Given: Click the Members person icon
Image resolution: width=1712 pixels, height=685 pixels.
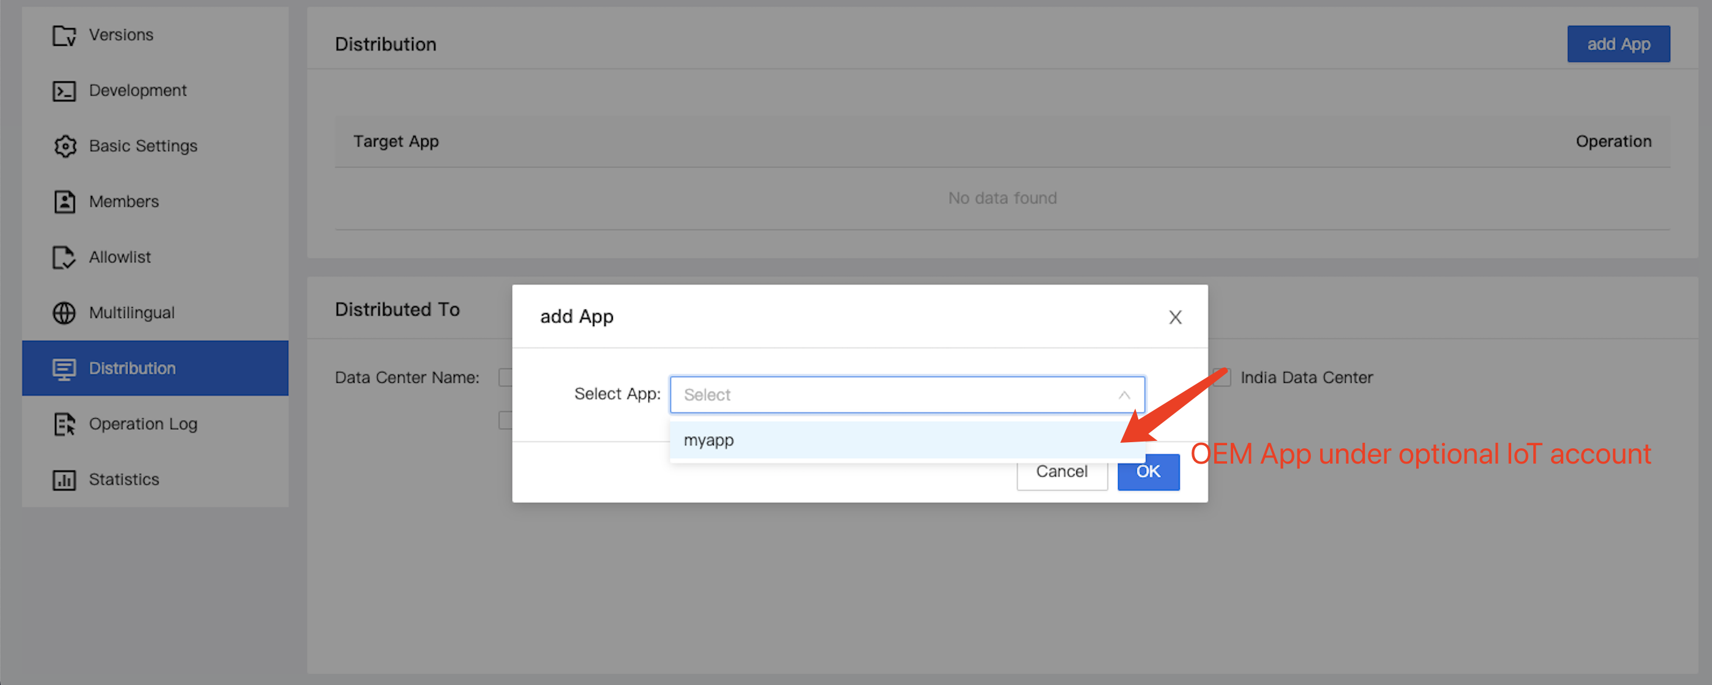Looking at the screenshot, I should pos(64,202).
